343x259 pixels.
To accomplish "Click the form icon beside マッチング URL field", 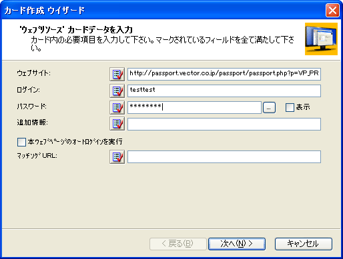I will [x=117, y=157].
